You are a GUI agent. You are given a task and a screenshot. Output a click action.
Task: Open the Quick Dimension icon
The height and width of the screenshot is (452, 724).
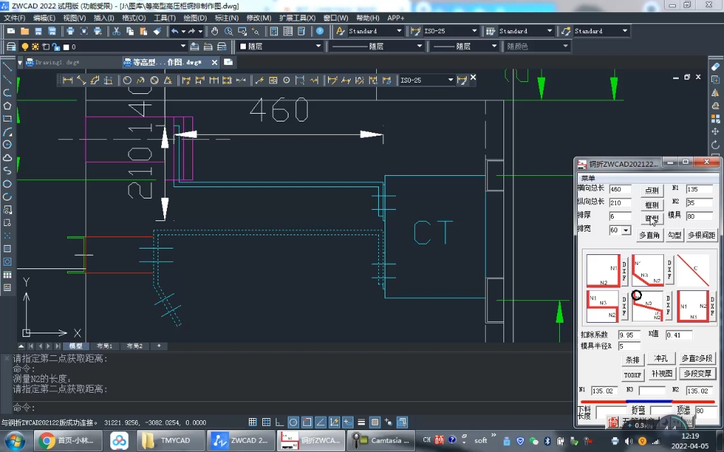coord(187,80)
